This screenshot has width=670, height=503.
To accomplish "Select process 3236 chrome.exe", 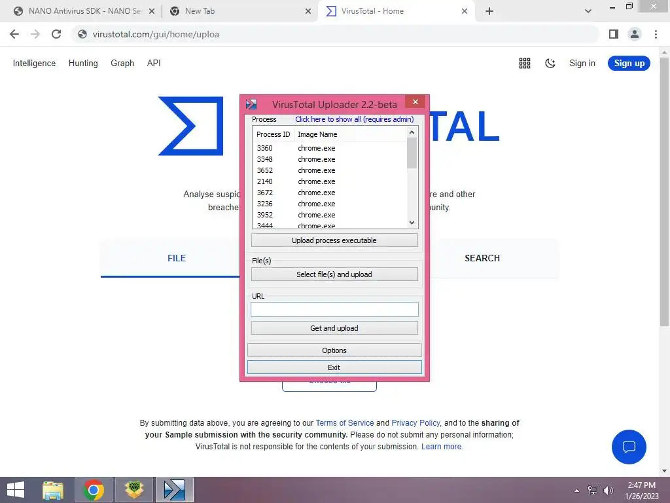I will pyautogui.click(x=329, y=204).
